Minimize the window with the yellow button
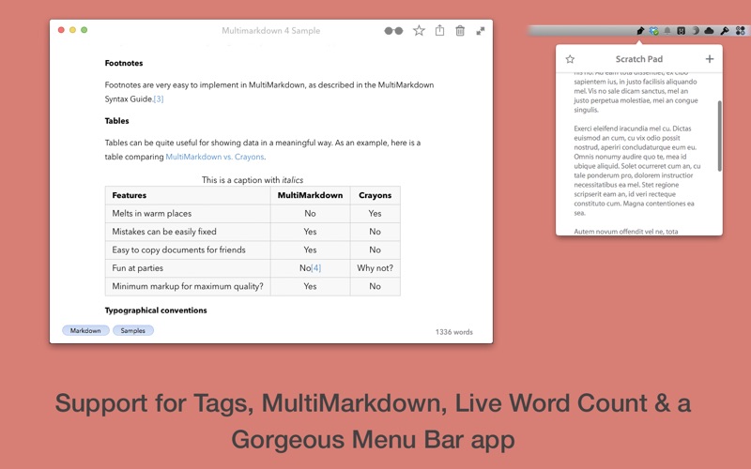Screen dimensions: 751x469 click(x=73, y=30)
